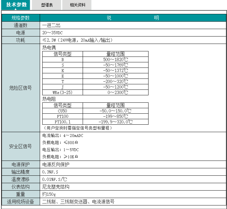Click the 仪表结构 row label
Viewport: 227px width, 209px height.
click(21, 187)
